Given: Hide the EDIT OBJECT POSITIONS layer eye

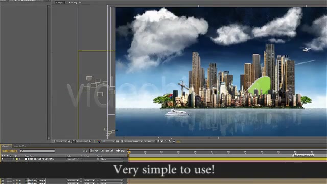Looking at the screenshot, I should point(3,159).
